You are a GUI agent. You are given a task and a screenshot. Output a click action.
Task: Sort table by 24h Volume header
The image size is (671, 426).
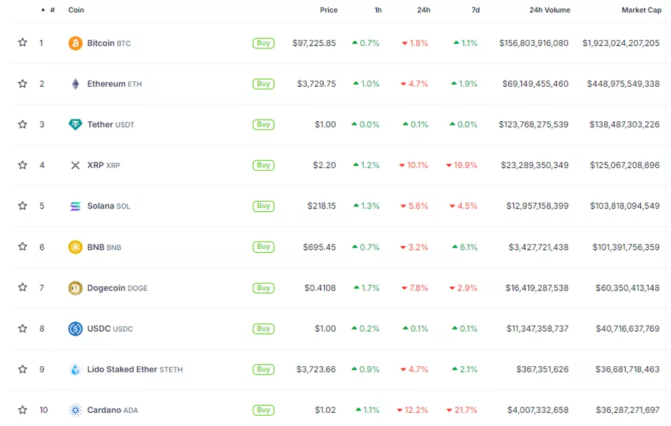click(x=549, y=10)
